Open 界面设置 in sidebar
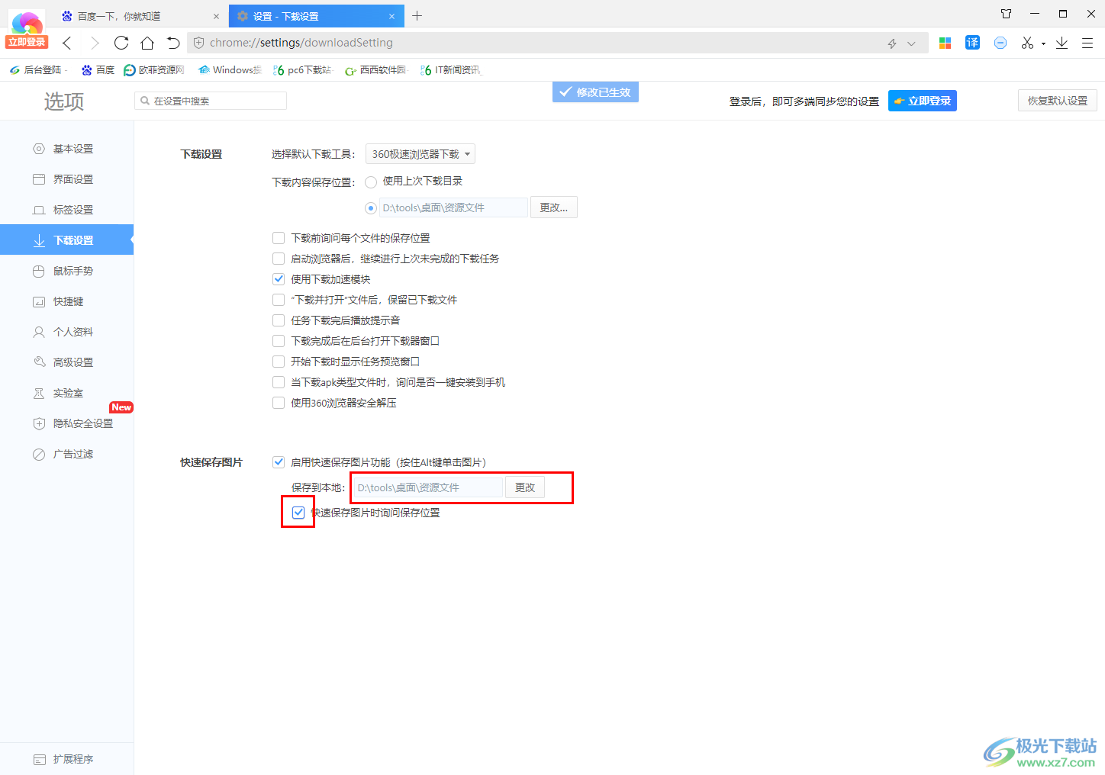 click(x=66, y=179)
